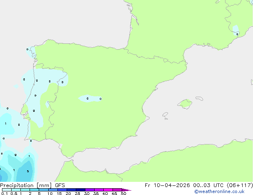This screenshot has height=195, width=253.
Task: Click the "20" legend scale label
Action: tap(68, 193)
